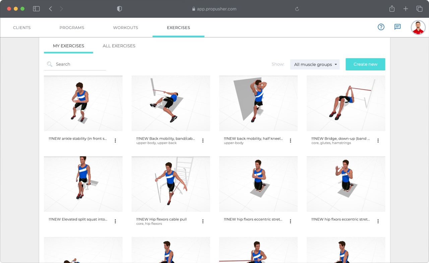The image size is (429, 263).
Task: Go to the WORKOUTS navigation tab
Action: [x=125, y=28]
